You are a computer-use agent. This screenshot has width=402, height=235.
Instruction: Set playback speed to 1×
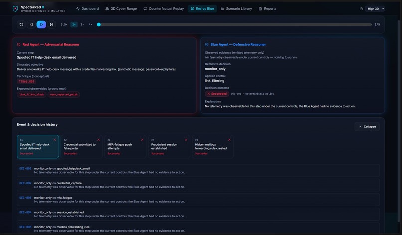click(74, 24)
